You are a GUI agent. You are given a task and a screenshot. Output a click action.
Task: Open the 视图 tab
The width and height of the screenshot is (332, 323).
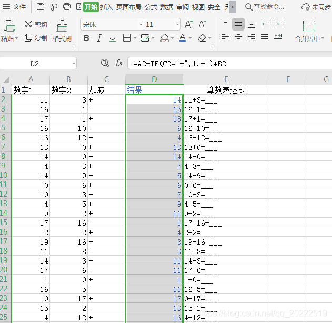[x=198, y=7]
